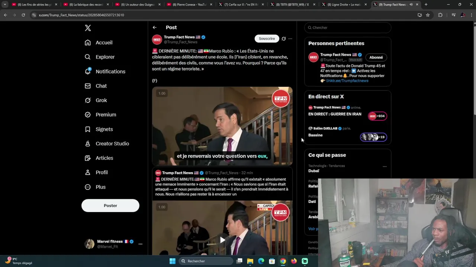Go back with the Post arrow
The height and width of the screenshot is (267, 476).
click(154, 27)
